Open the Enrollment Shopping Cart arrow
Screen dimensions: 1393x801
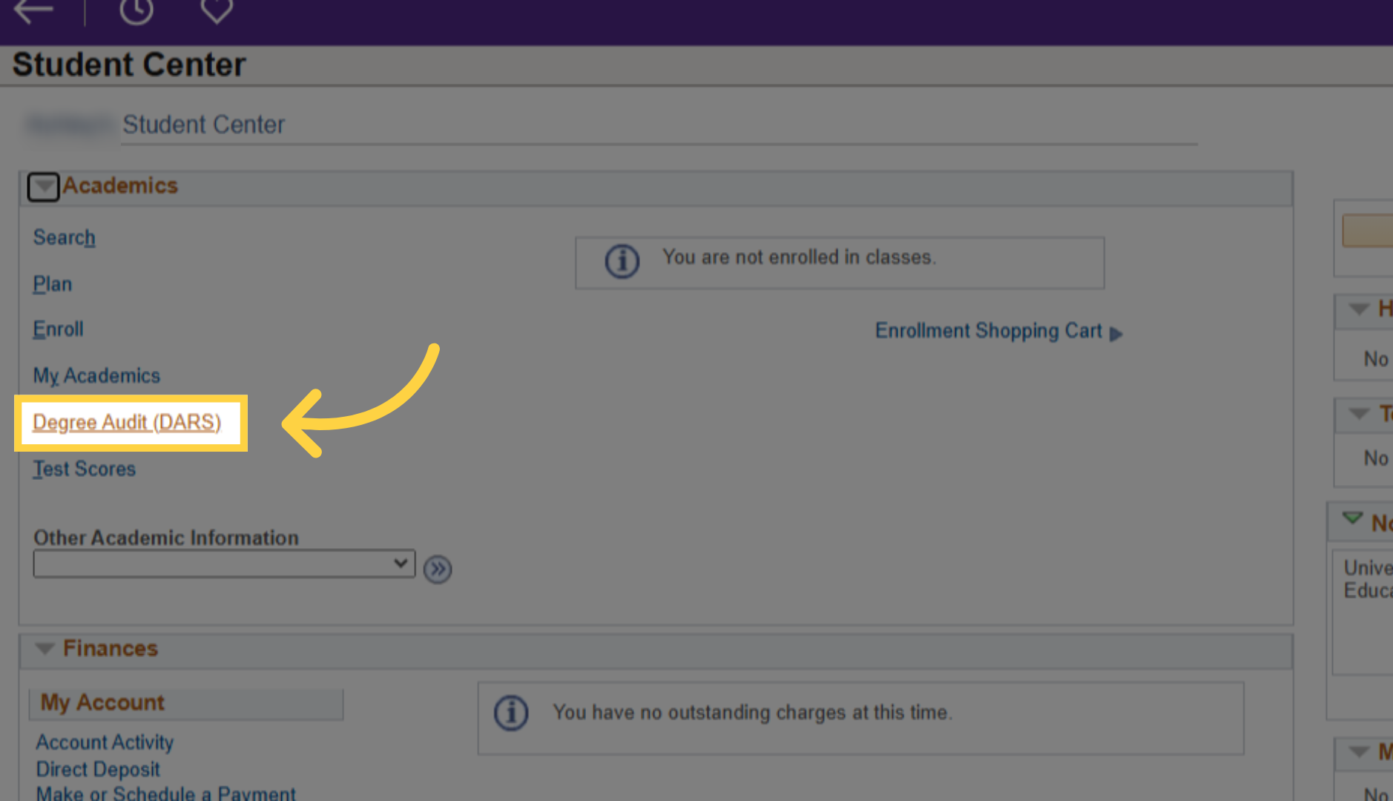[x=1116, y=334]
